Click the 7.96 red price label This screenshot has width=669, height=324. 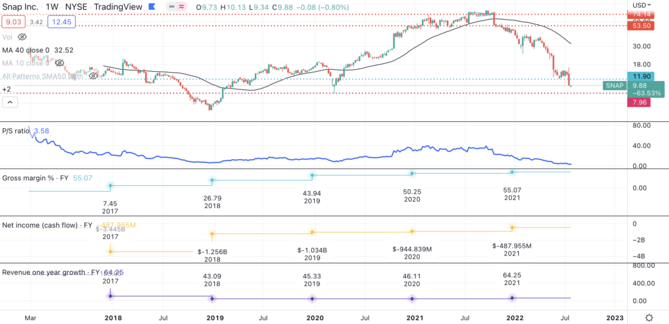click(638, 102)
